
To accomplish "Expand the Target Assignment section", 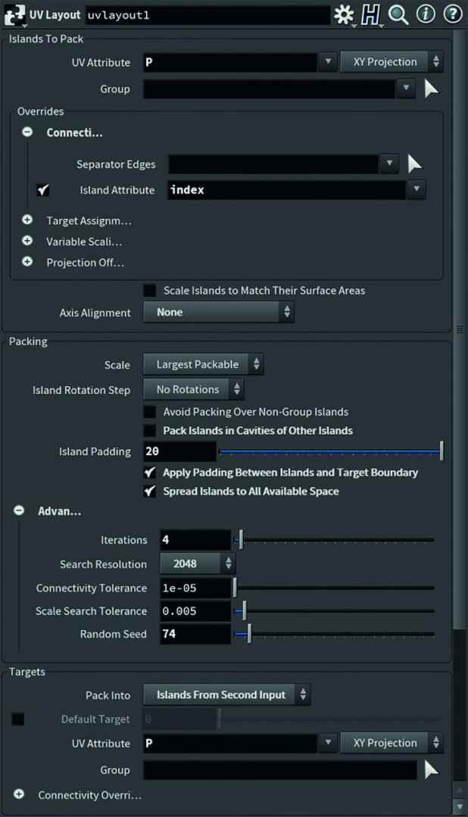I will pos(27,219).
